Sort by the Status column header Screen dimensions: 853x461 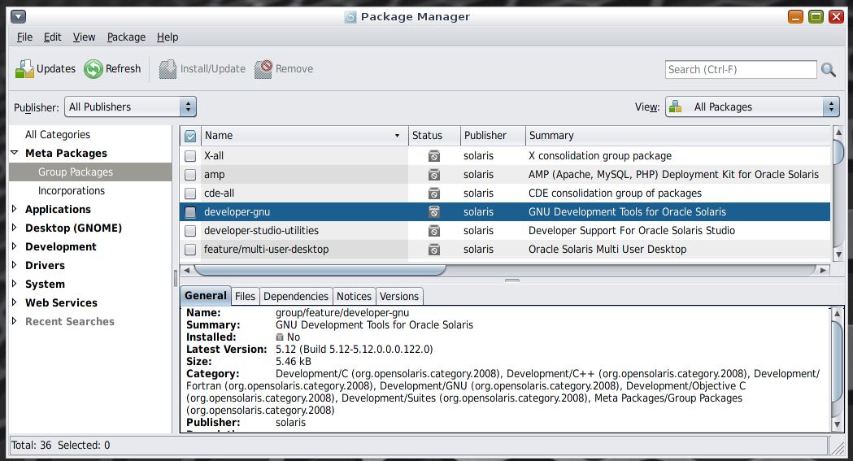[x=433, y=135]
